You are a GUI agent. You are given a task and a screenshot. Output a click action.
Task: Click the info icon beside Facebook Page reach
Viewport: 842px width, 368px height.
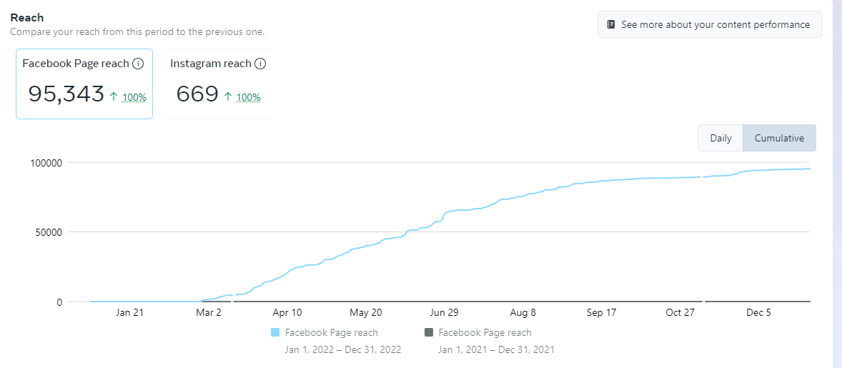[139, 64]
